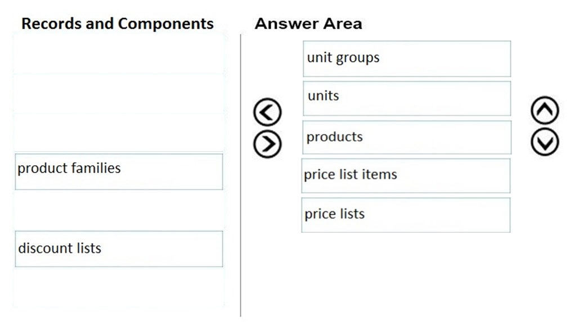
Task: Click the move-up arrow icon
Action: click(x=545, y=110)
